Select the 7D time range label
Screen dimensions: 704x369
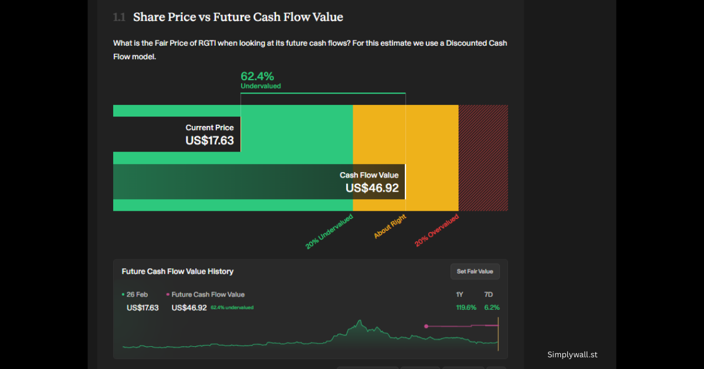click(489, 295)
